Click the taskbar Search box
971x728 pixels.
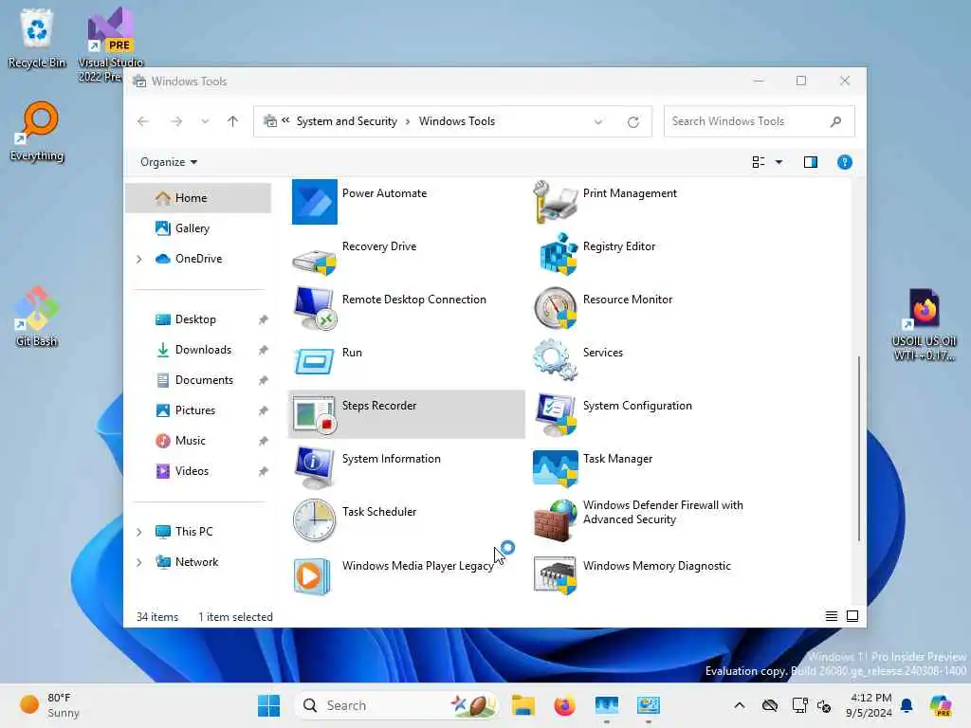tap(396, 705)
